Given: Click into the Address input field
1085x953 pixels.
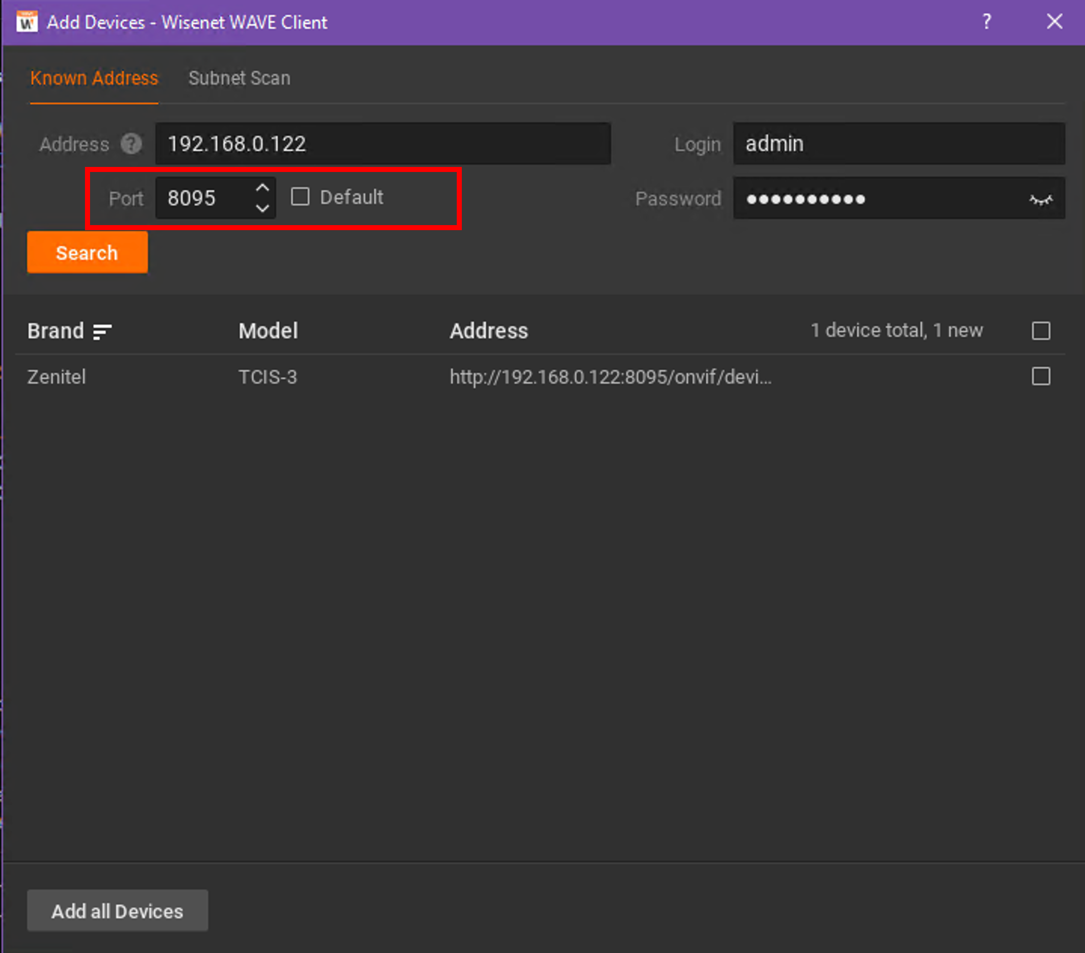Looking at the screenshot, I should [x=382, y=144].
